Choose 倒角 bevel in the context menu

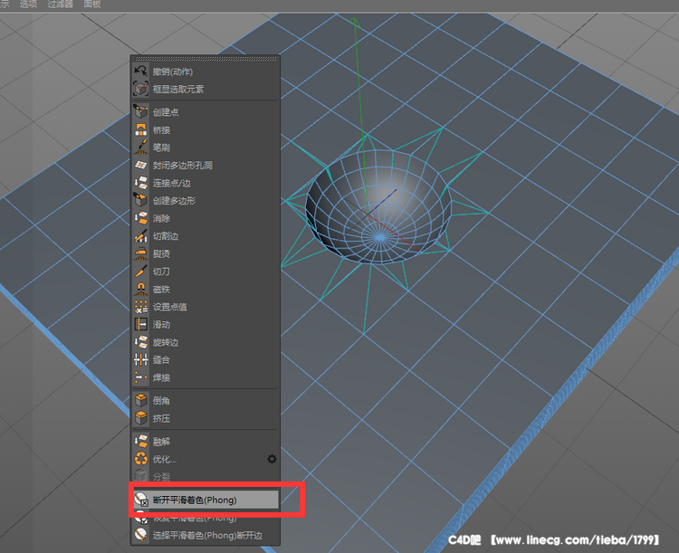[x=205, y=401]
